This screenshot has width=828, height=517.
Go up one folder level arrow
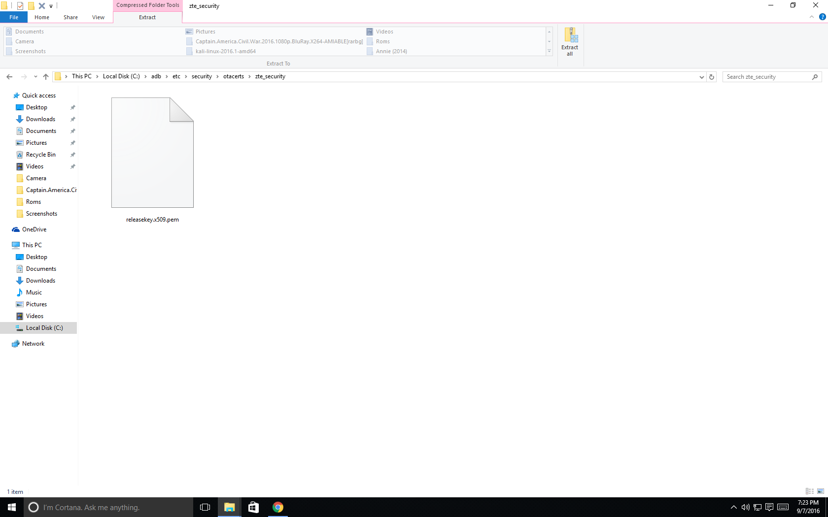pos(46,77)
